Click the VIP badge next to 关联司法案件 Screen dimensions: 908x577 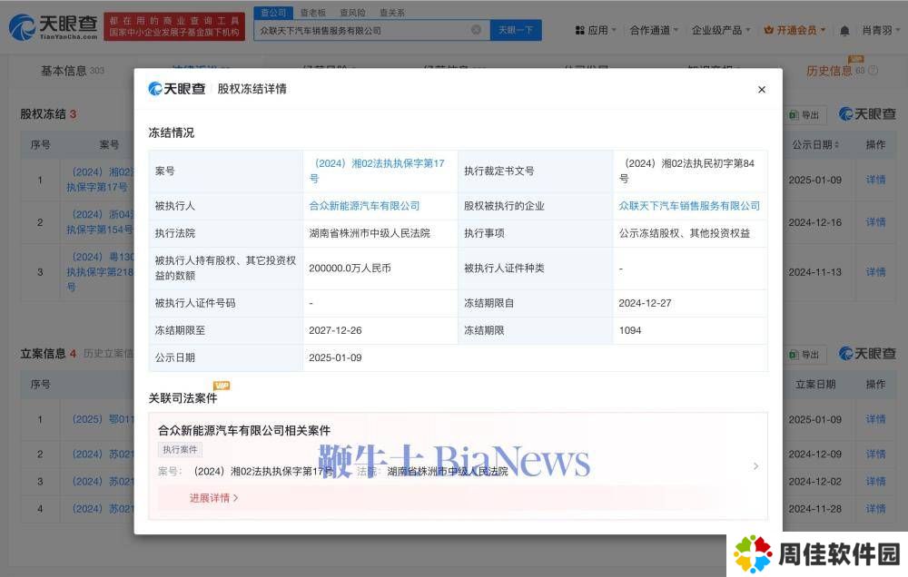point(222,386)
